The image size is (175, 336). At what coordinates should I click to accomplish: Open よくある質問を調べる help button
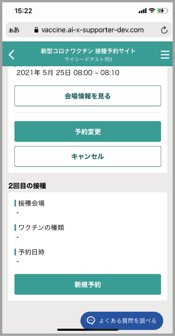[x=122, y=321]
